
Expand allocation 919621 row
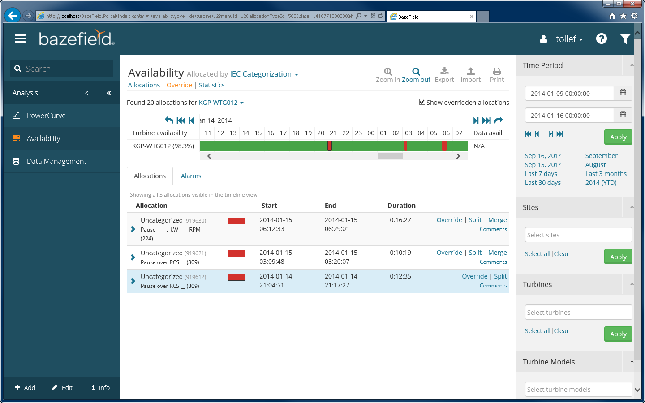(x=133, y=257)
